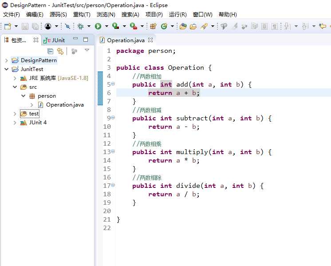Click the Coverage run icon
Image resolution: width=331 pixels, height=266 pixels.
tap(115, 26)
